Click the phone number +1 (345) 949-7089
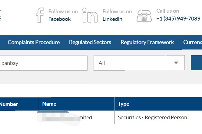202x134 pixels. coord(178,19)
